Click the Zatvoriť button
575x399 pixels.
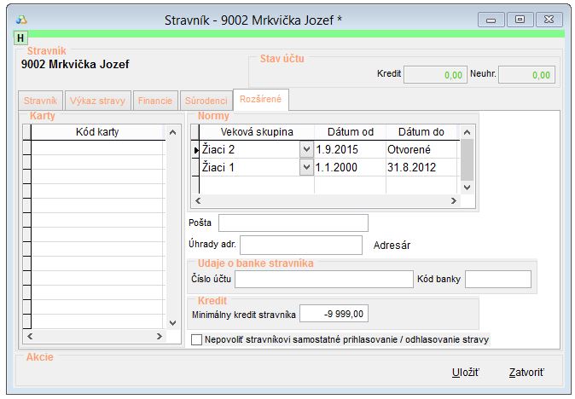point(526,373)
